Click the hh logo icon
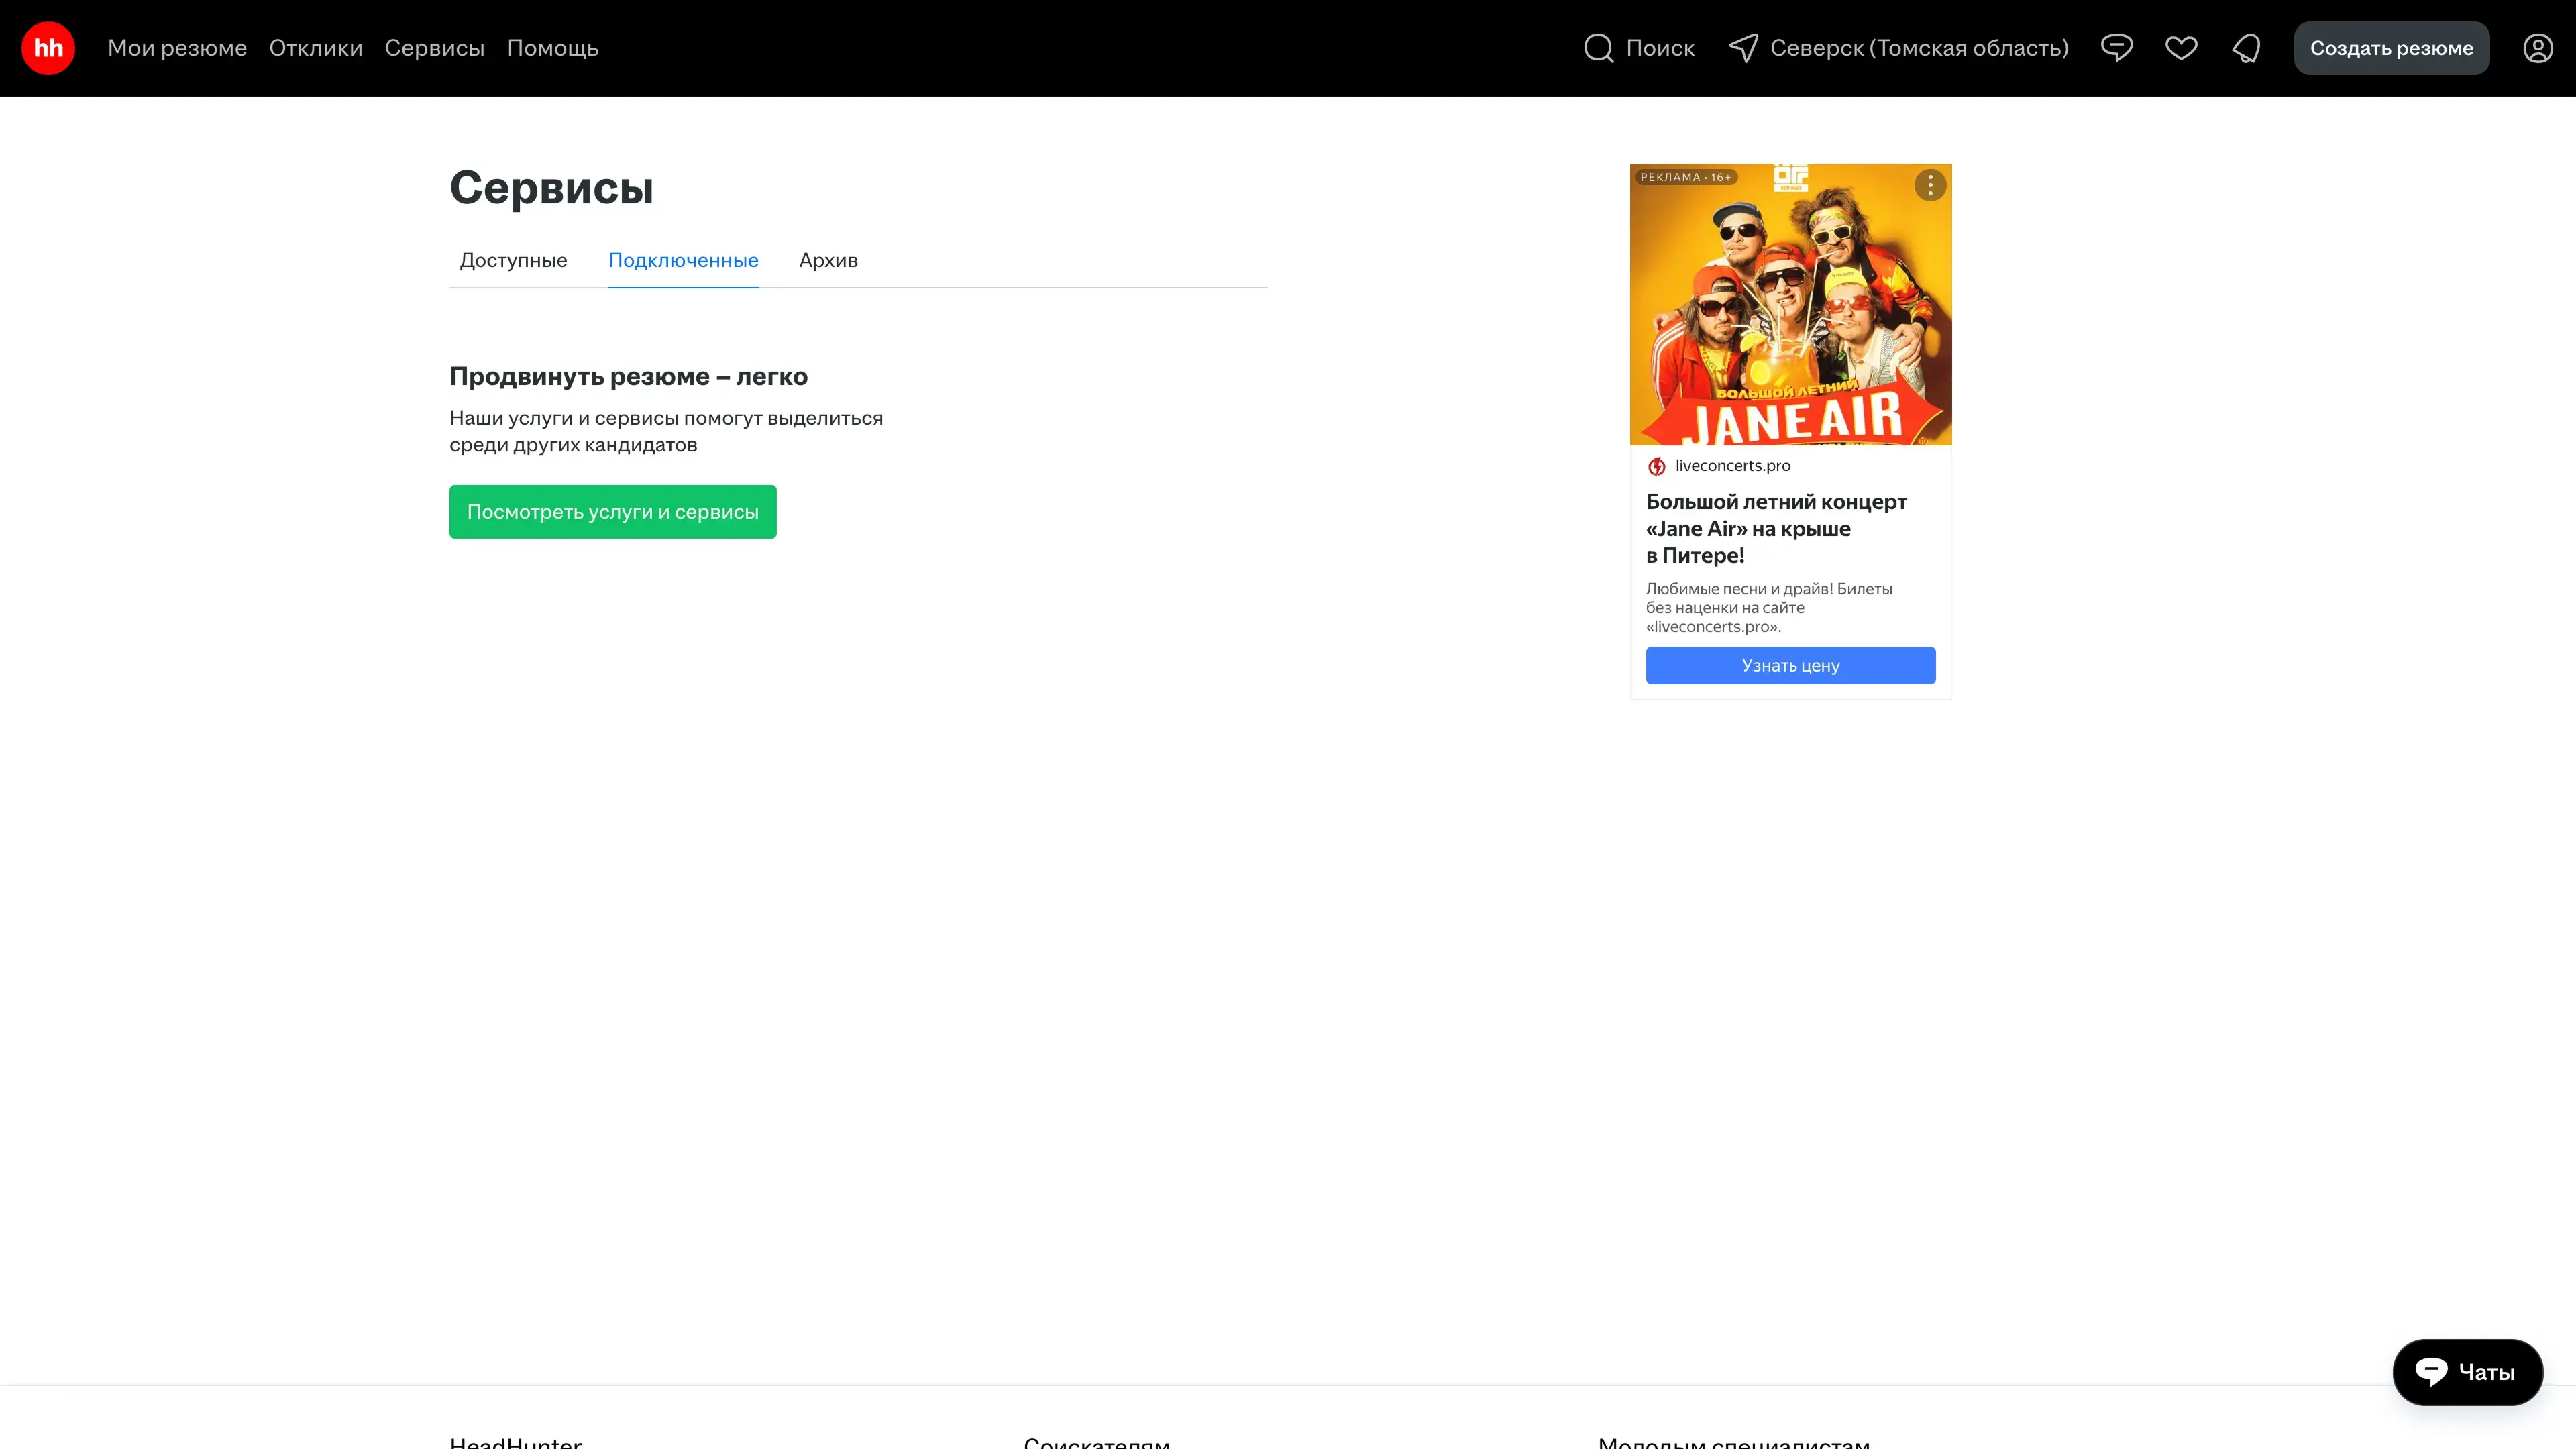Image resolution: width=2576 pixels, height=1449 pixels. point(48,48)
